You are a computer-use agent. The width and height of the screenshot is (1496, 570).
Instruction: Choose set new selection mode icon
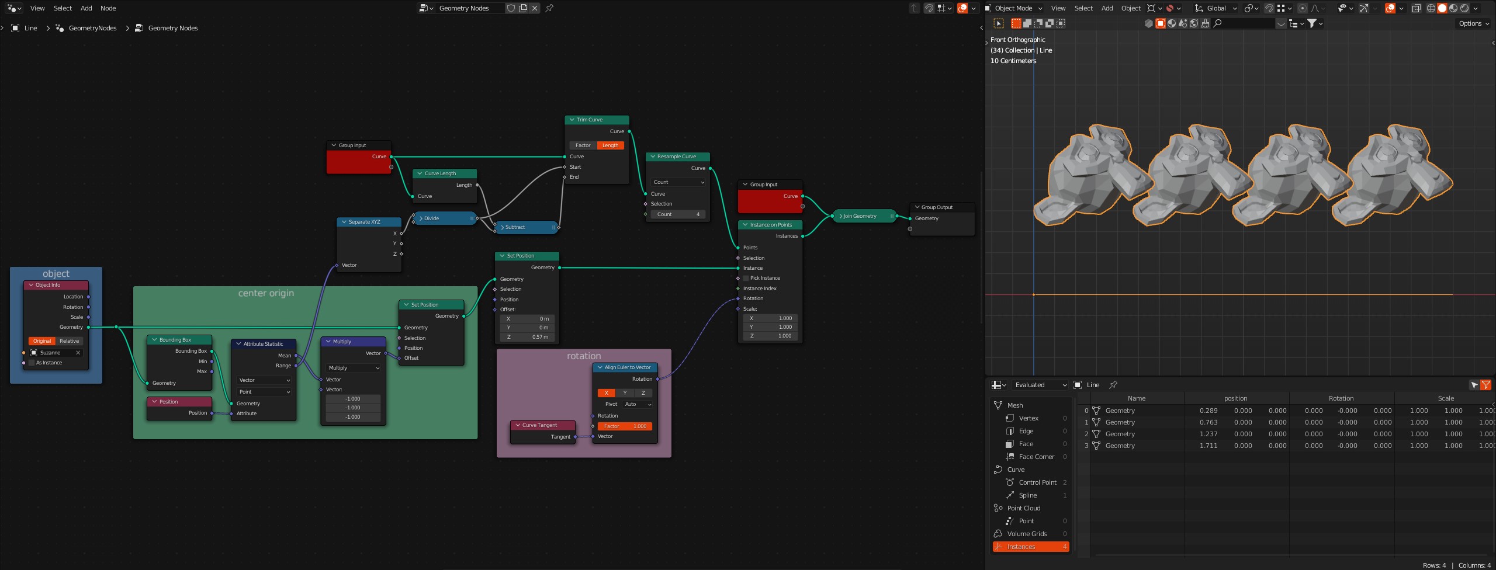click(x=1016, y=23)
